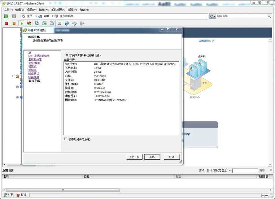Click the 详细信息 column header
The image size is (275, 199).
[264, 176]
